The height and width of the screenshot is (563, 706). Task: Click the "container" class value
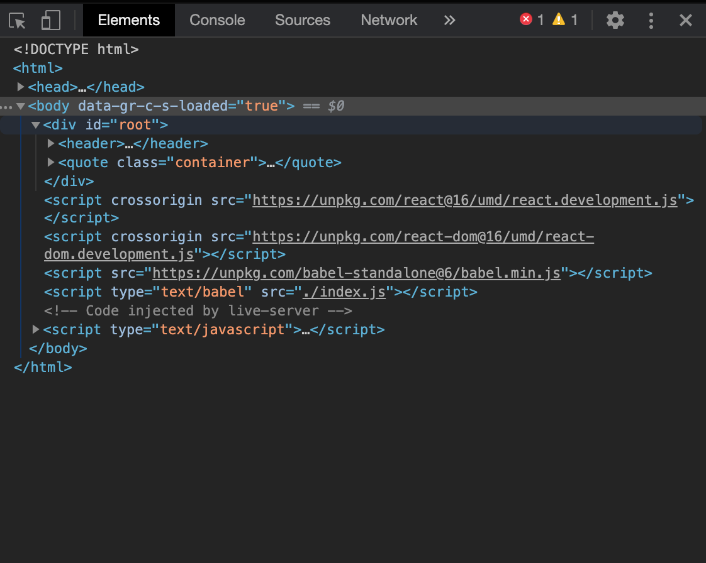point(213,162)
